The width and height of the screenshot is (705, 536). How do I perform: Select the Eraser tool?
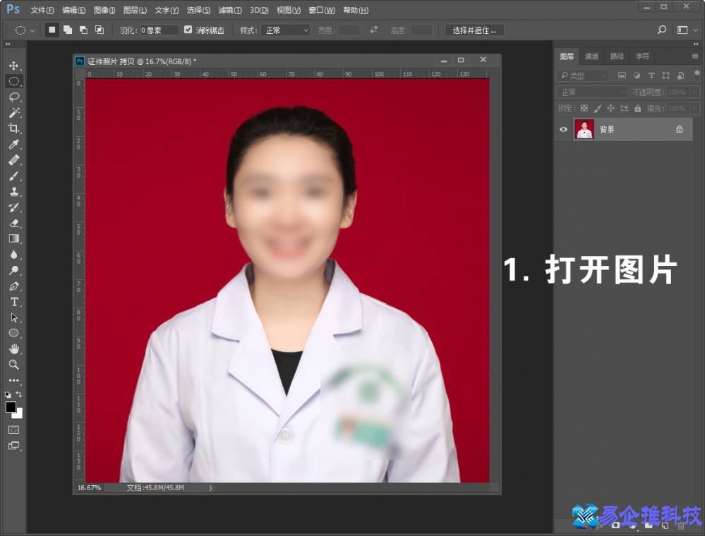14,223
